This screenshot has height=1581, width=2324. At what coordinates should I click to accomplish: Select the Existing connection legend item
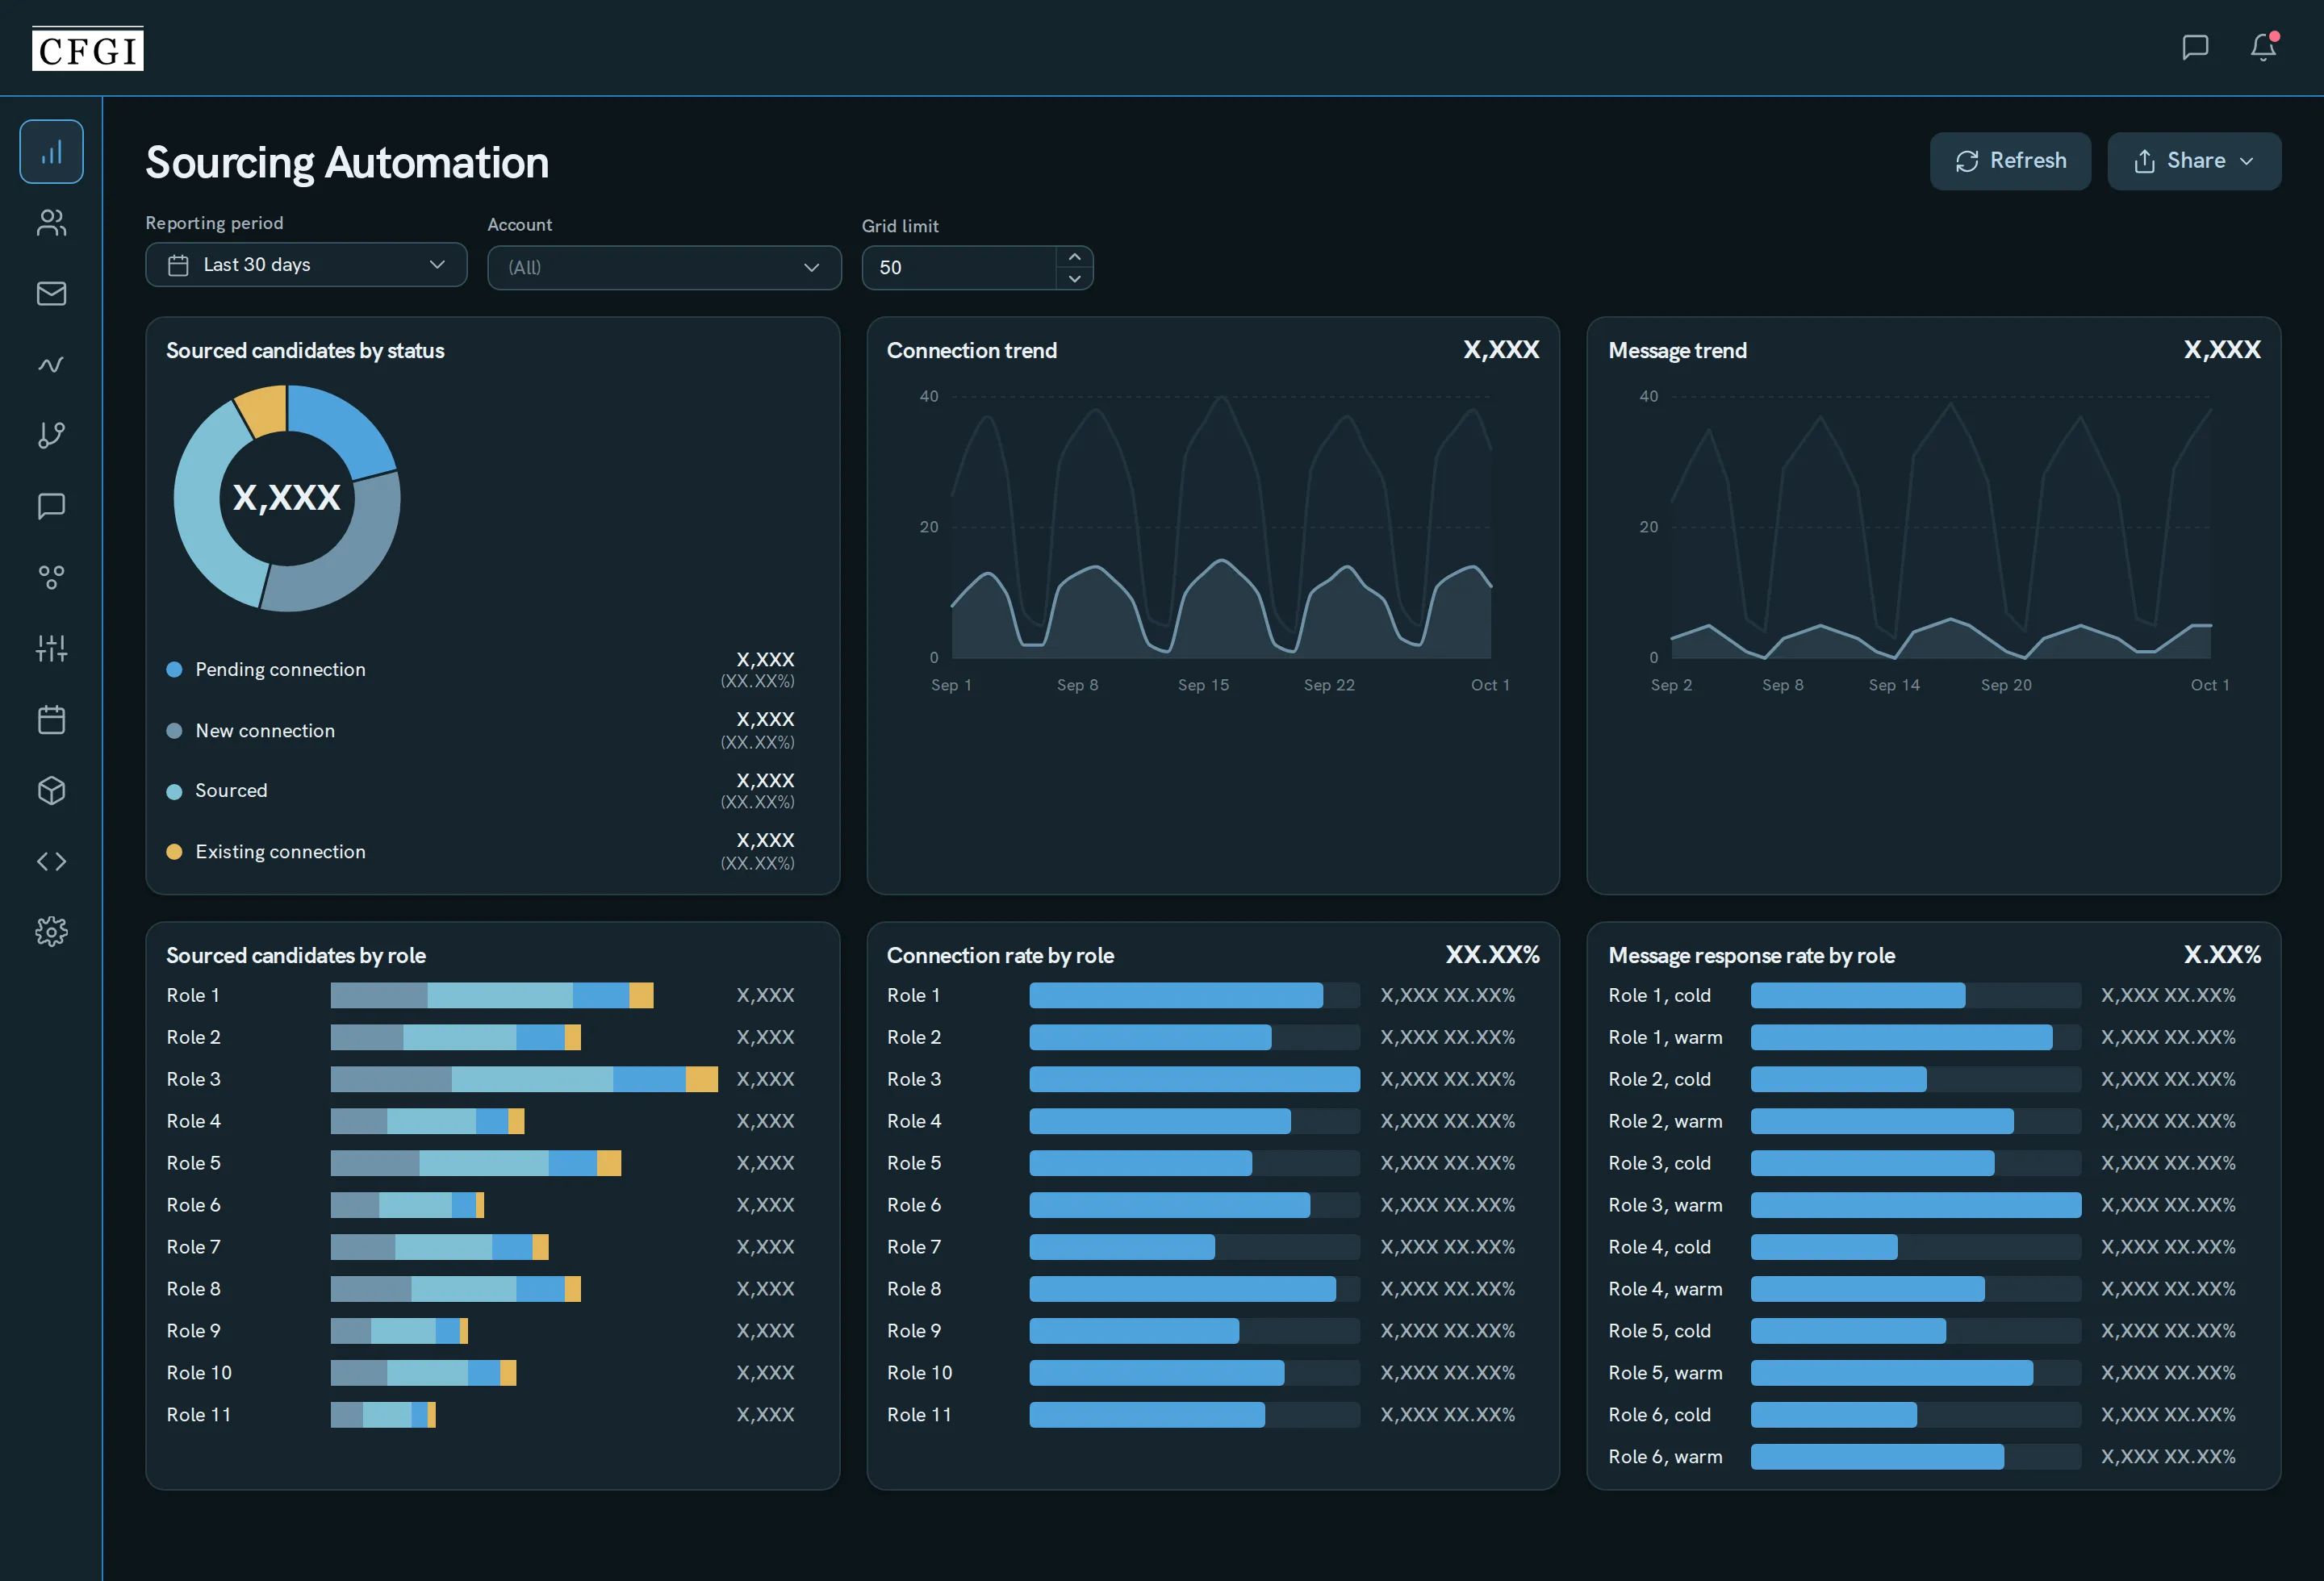coord(480,852)
